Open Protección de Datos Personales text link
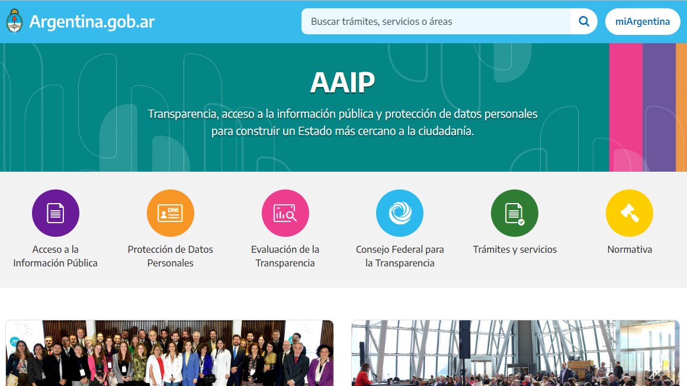 coord(171,256)
